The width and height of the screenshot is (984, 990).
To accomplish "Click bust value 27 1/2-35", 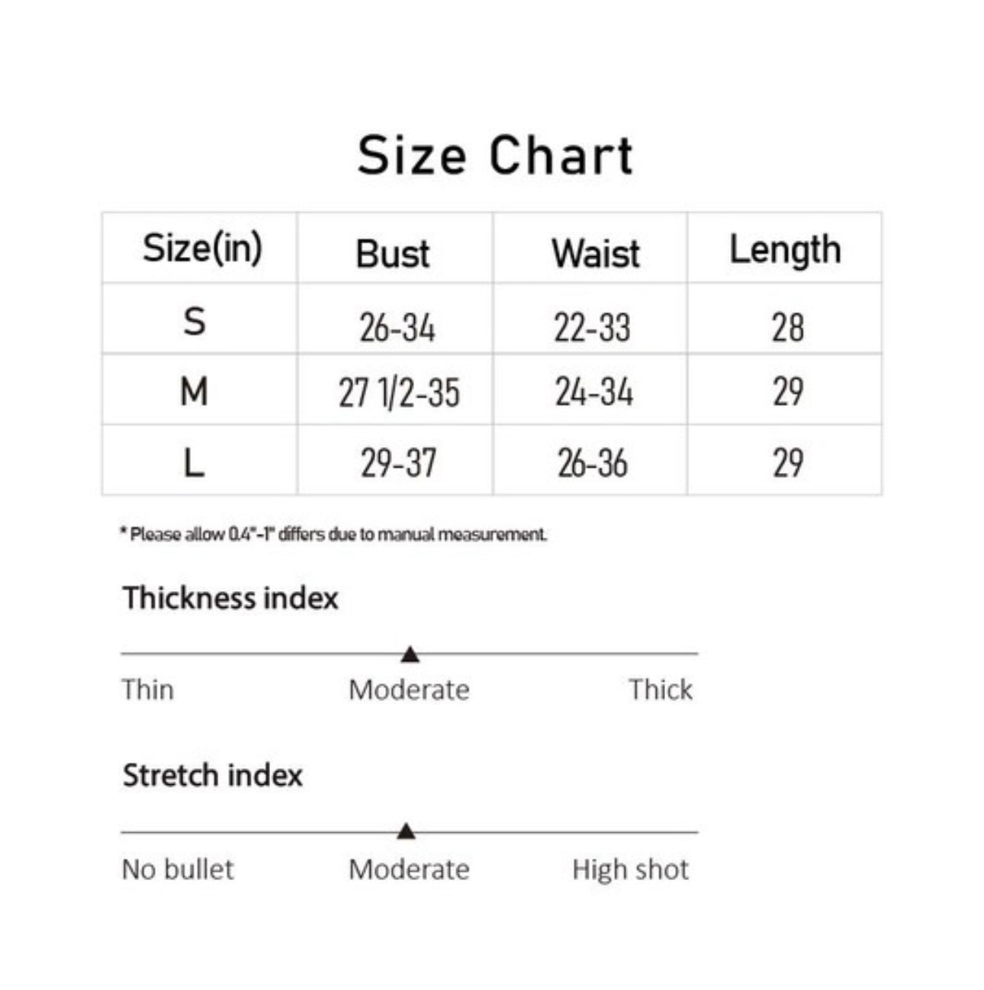I will pos(399,393).
